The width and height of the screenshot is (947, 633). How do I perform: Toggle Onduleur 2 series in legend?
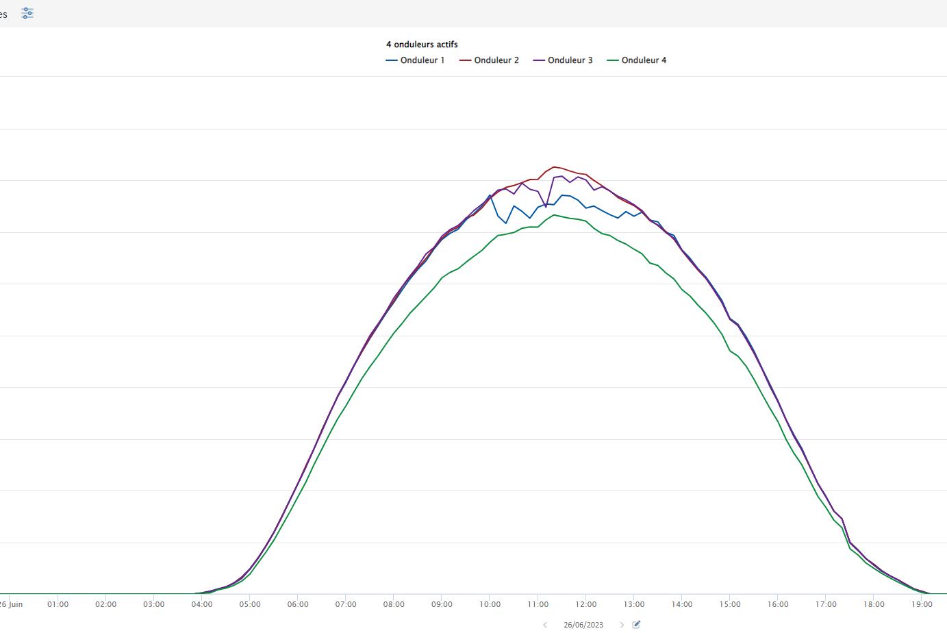pos(489,60)
